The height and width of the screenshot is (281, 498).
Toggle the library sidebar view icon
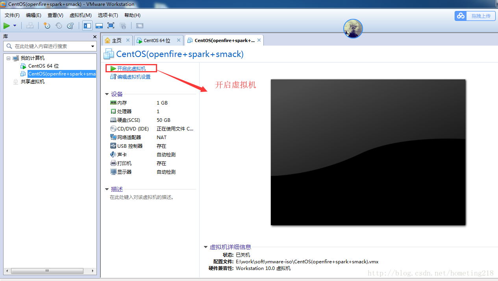pos(87,26)
